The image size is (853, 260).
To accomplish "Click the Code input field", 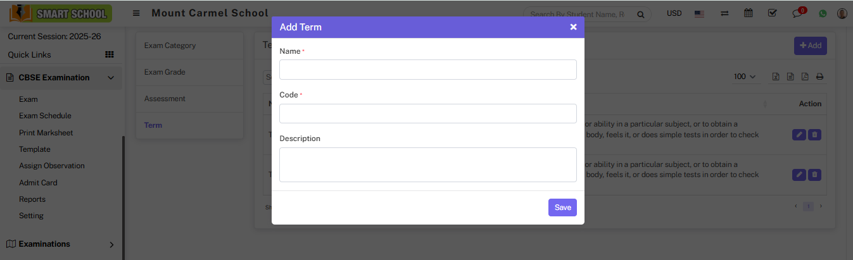I will tap(427, 113).
